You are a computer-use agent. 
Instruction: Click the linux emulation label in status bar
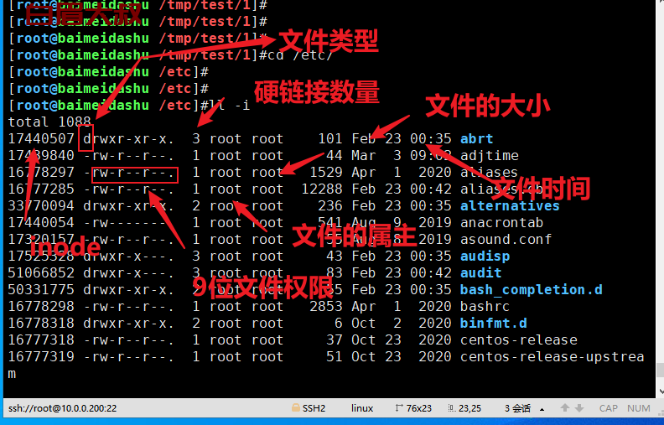362,408
